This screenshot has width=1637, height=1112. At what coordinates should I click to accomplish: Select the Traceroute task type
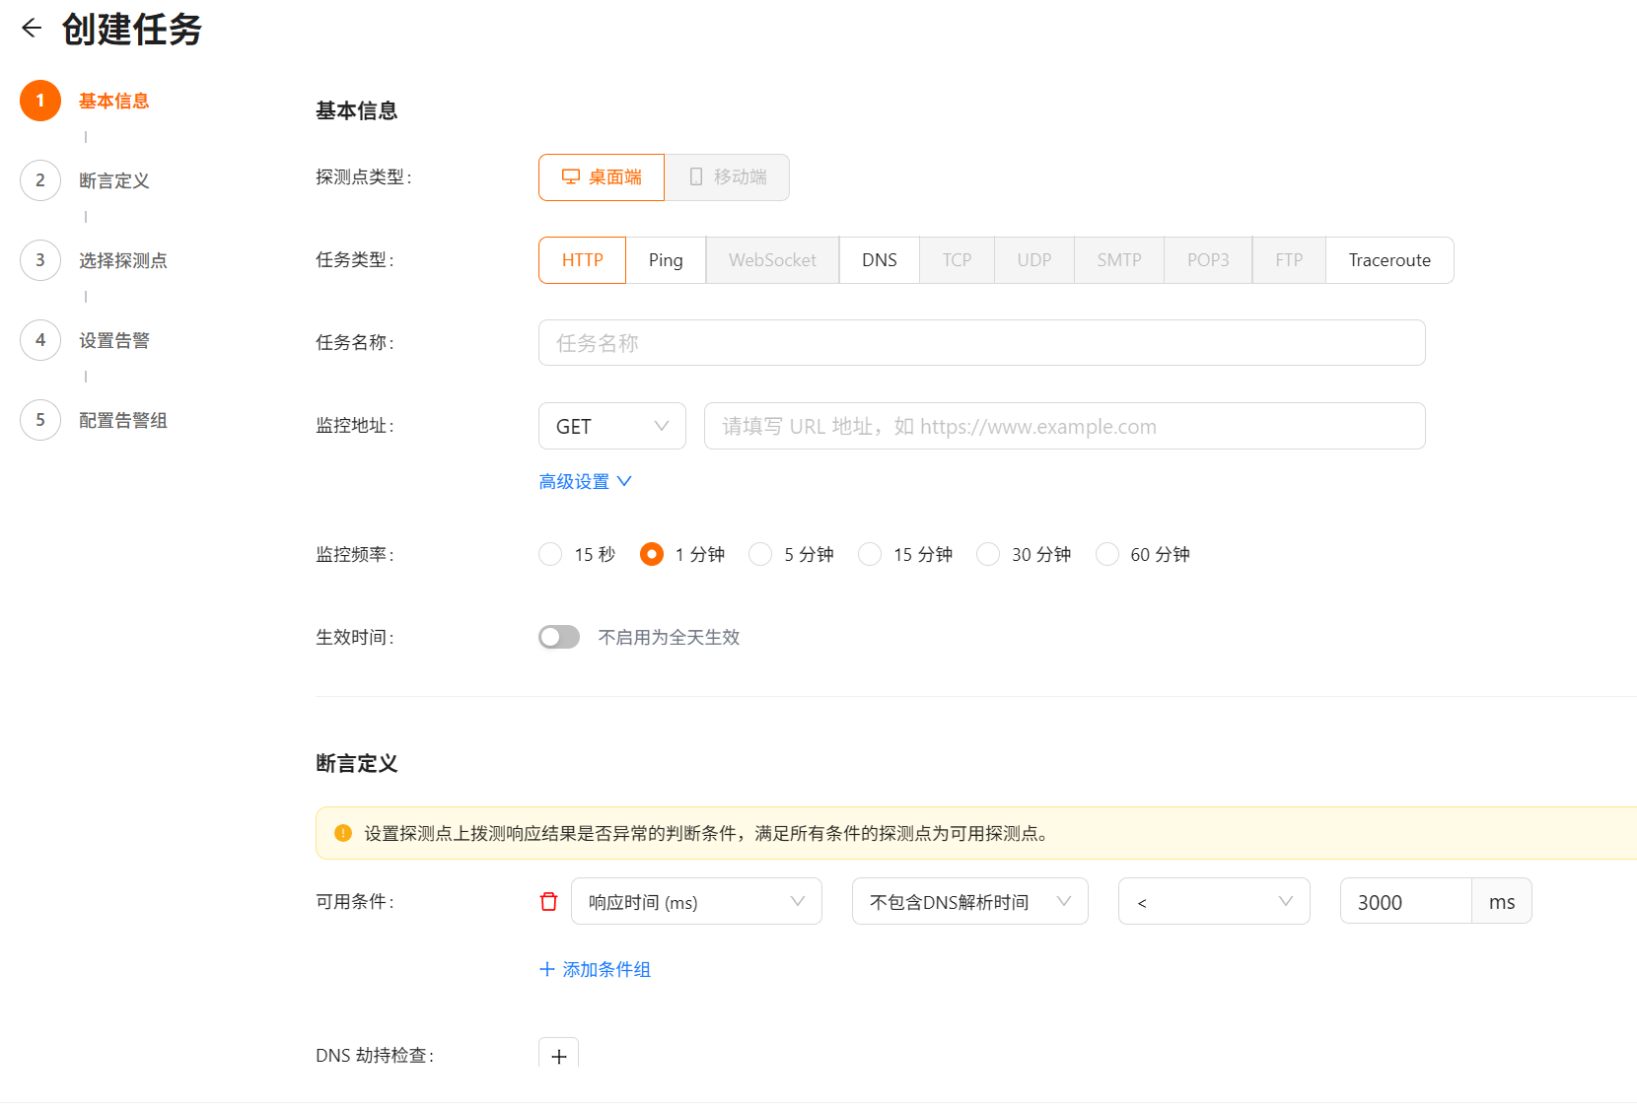[x=1389, y=259]
